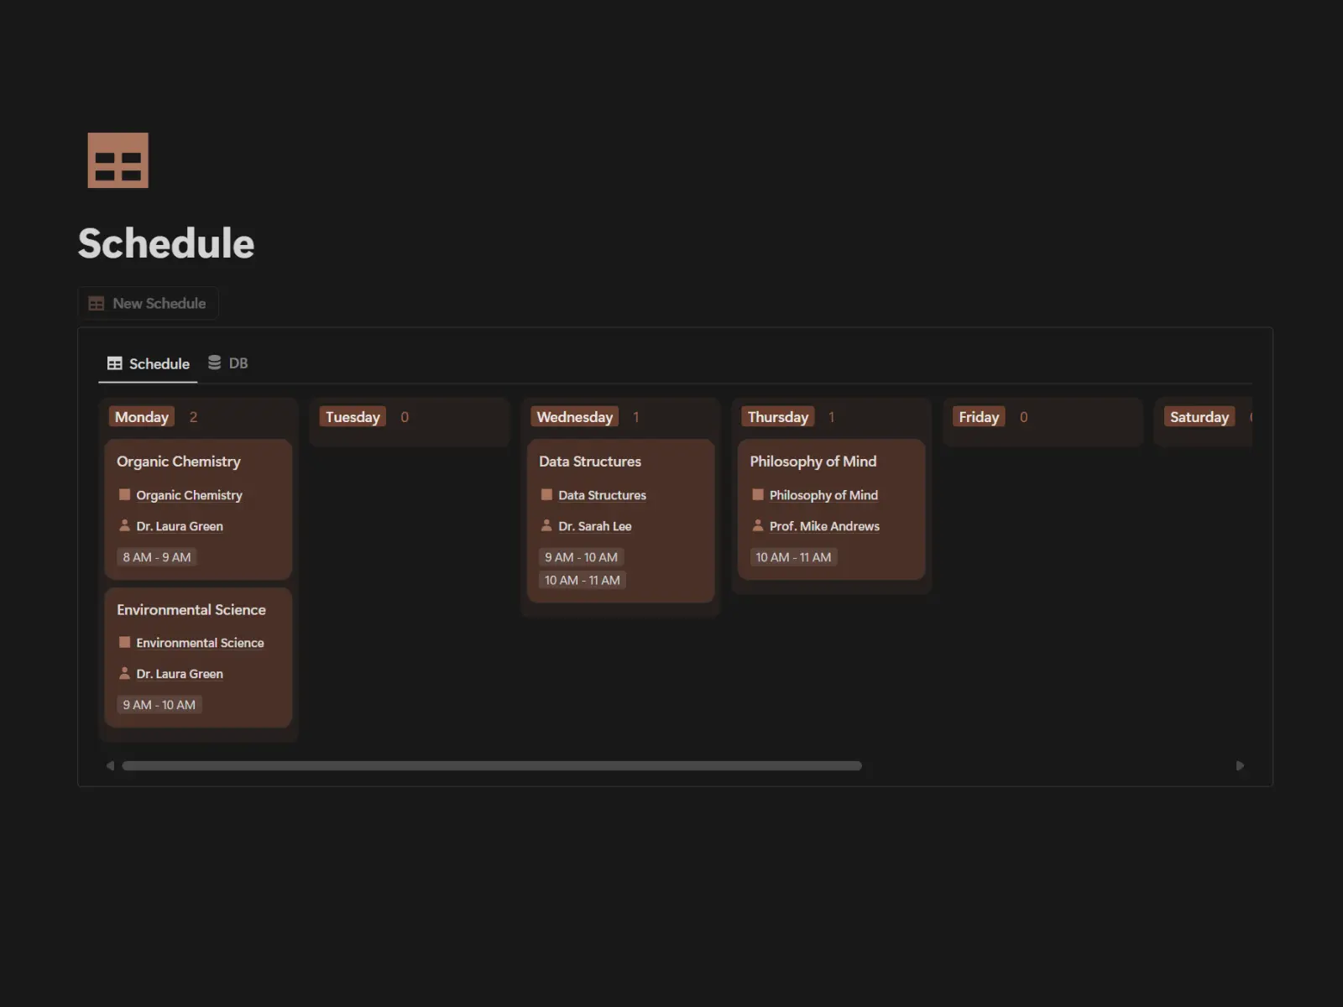The image size is (1343, 1007).
Task: Click the board icon on Schedule tab
Action: 115,363
